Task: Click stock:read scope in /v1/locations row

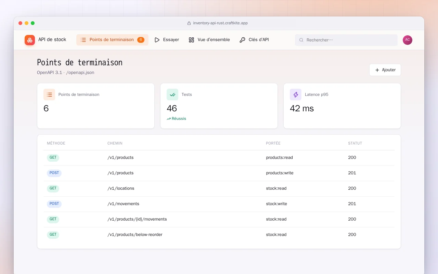Action: 276,188
